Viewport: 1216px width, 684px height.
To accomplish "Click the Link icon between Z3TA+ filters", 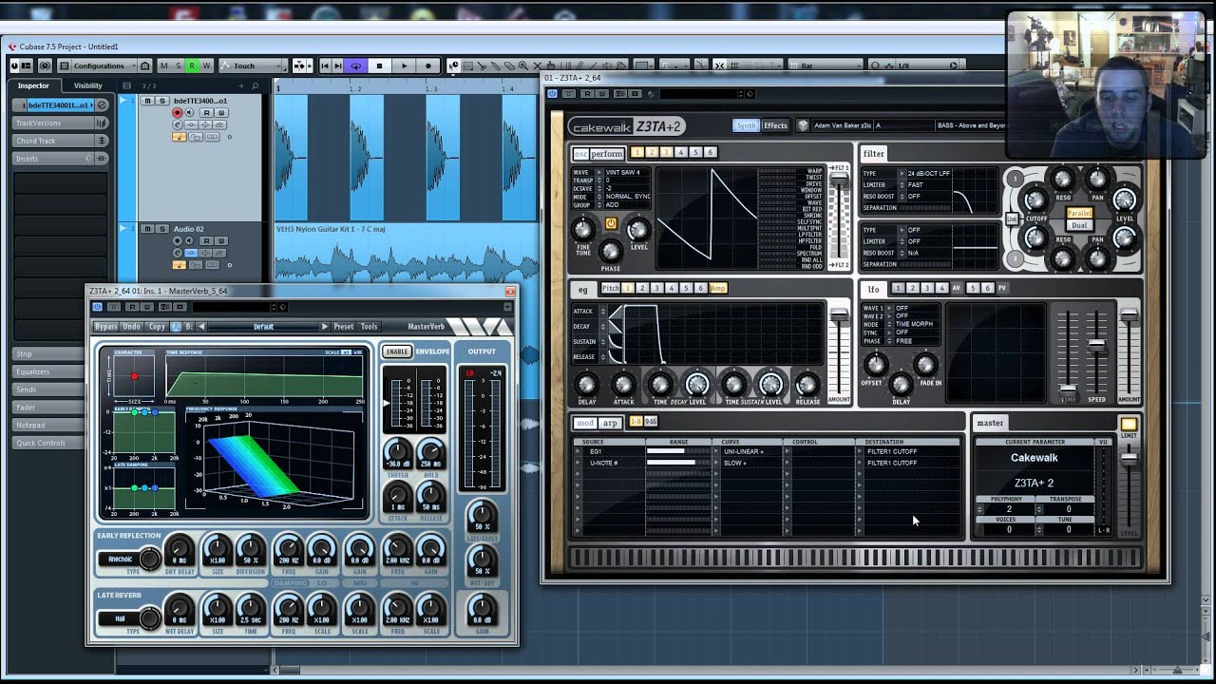I will point(1013,218).
